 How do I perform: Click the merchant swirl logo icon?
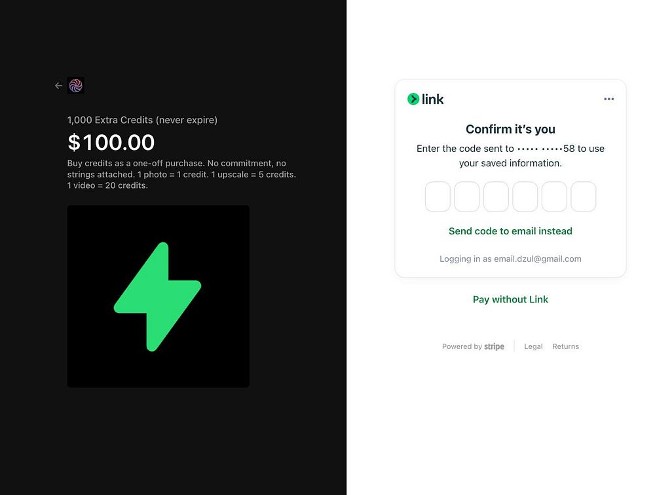(x=76, y=86)
